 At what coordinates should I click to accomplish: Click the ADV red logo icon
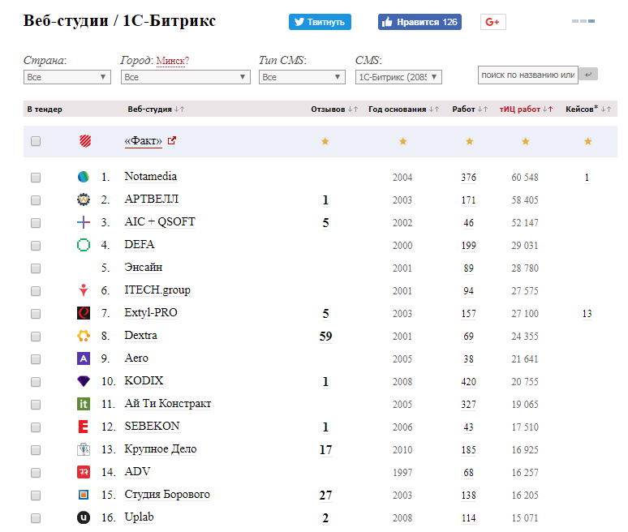tap(84, 472)
